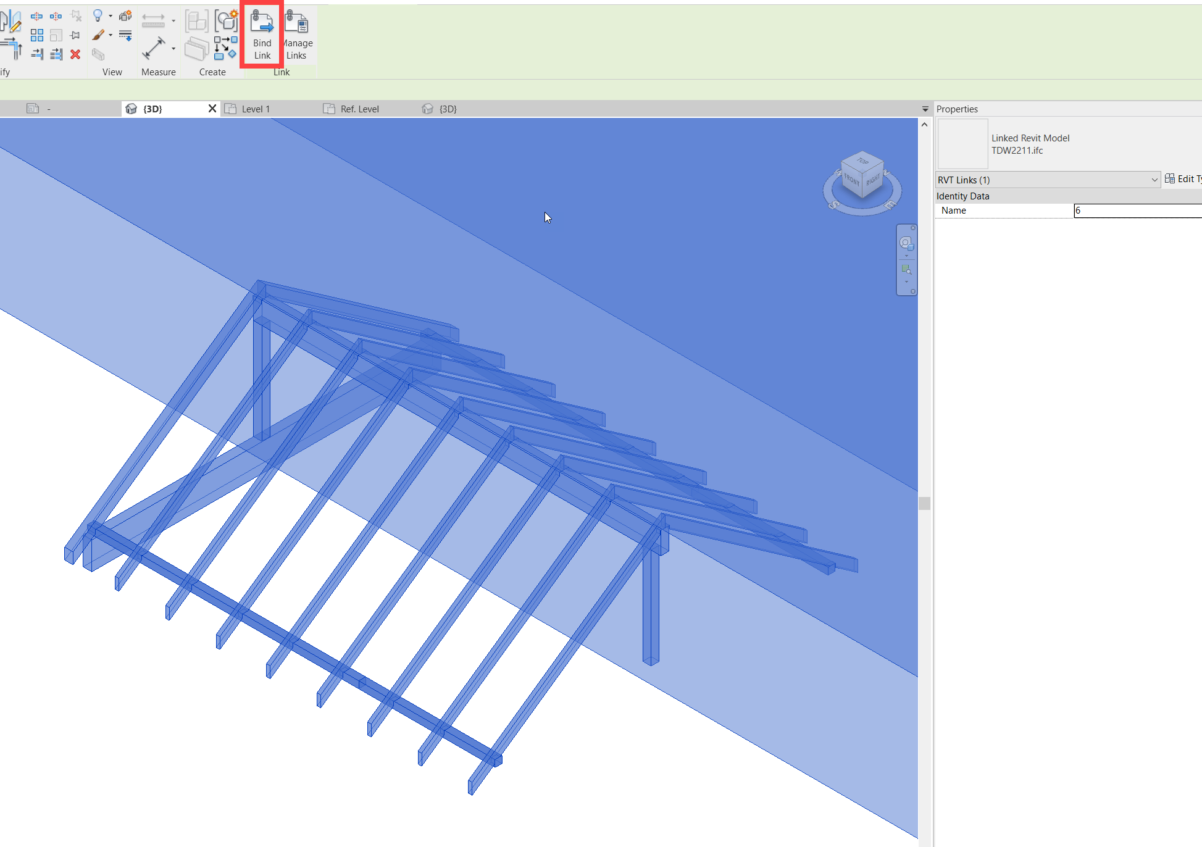
Task: Click the Create Group icon
Action: (x=197, y=20)
